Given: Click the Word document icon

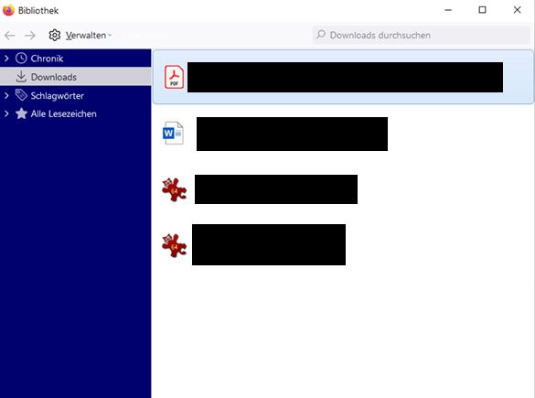Looking at the screenshot, I should click(173, 133).
